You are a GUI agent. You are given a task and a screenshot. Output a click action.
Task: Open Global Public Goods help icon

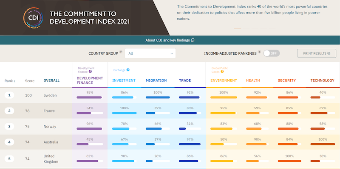pos(222,72)
